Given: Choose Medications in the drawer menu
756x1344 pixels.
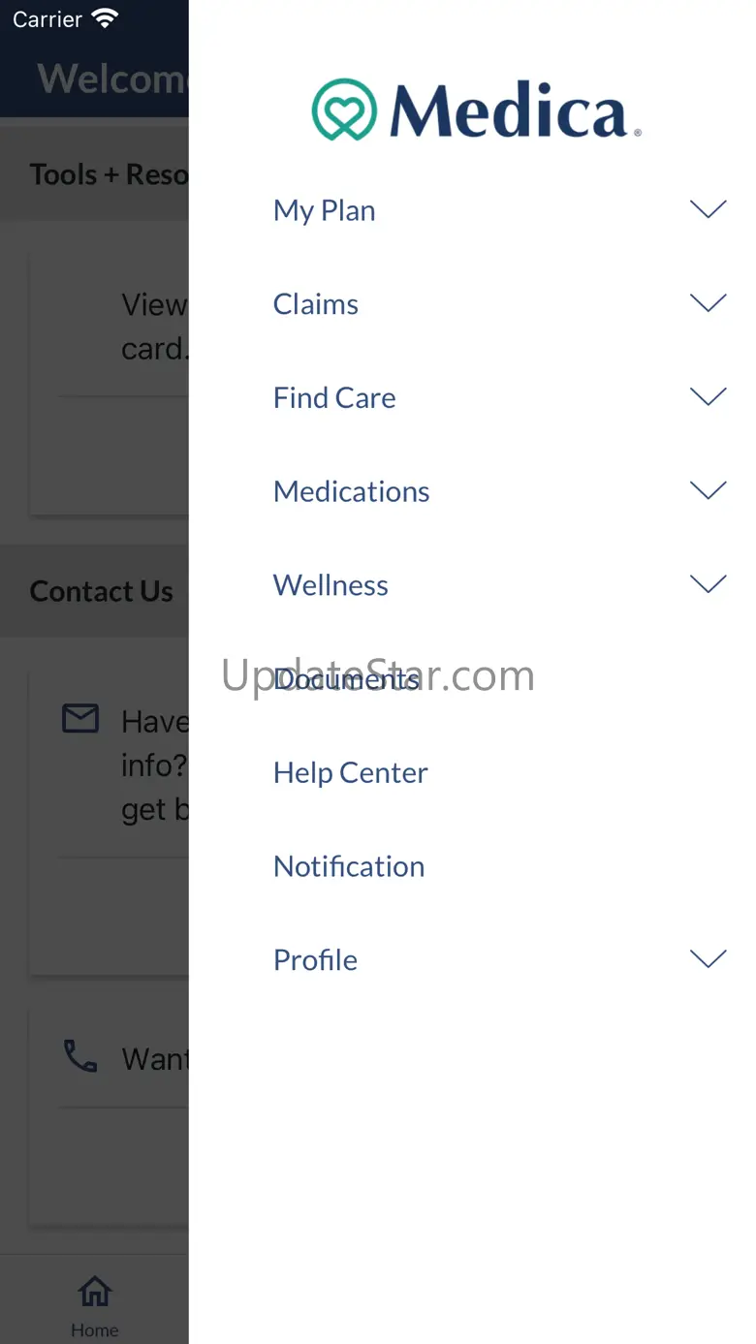Looking at the screenshot, I should 351,491.
